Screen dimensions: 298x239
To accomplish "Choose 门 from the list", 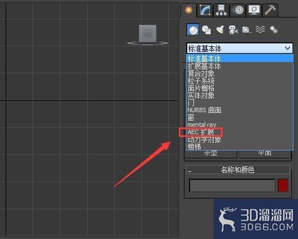I will [240, 103].
